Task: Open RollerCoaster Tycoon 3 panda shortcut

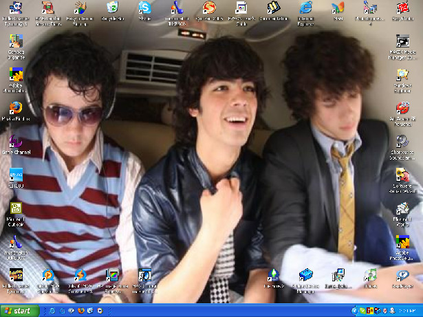Action: coord(16,8)
